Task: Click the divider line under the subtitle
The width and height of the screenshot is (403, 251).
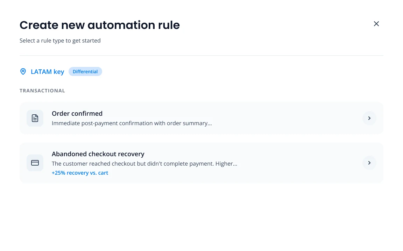Action: point(201,55)
